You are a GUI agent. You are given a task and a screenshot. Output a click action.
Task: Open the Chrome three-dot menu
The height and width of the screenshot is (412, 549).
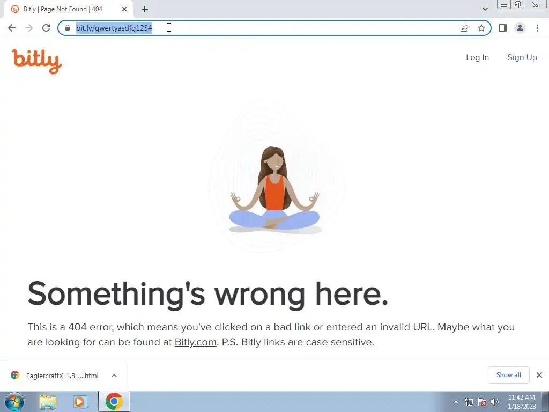click(x=537, y=28)
